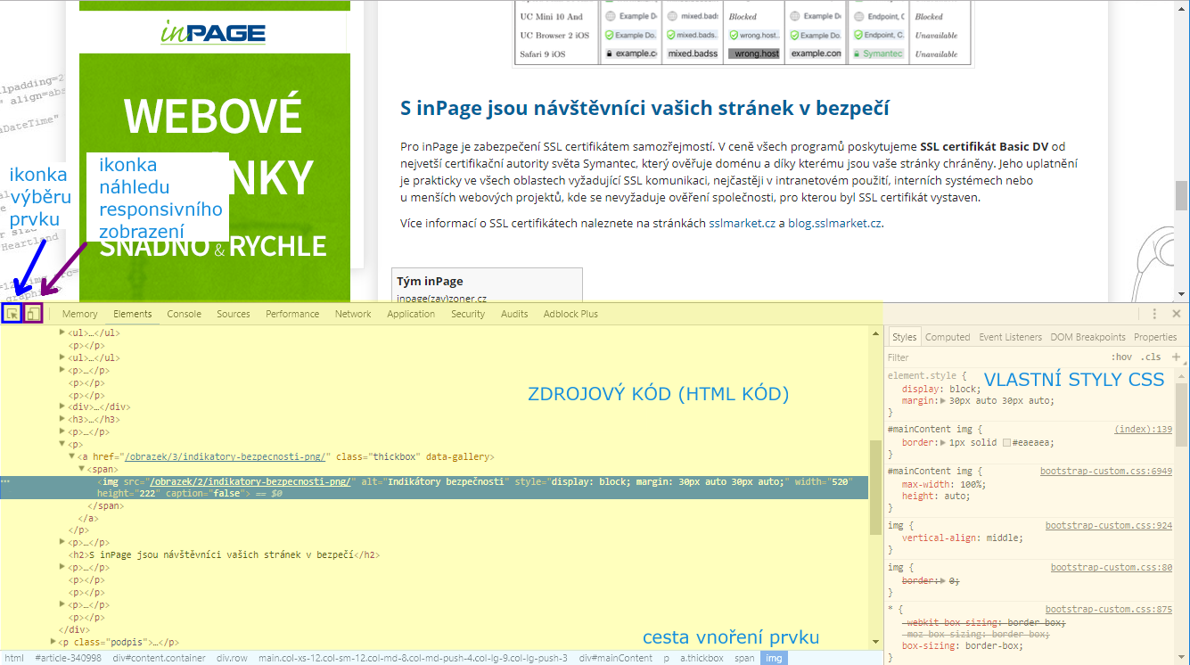1190x665 pixels.
Task: Open the bootstrap-custom.css:6949 source link
Action: click(x=1105, y=471)
